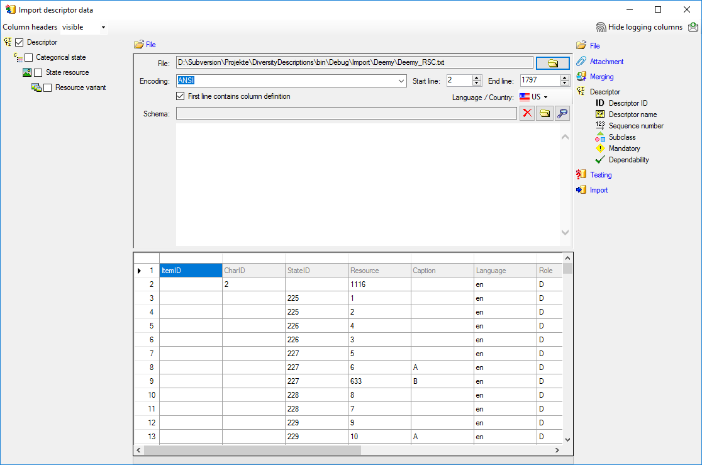Inspect schema with magnifier icon
The width and height of the screenshot is (702, 465).
[x=562, y=113]
